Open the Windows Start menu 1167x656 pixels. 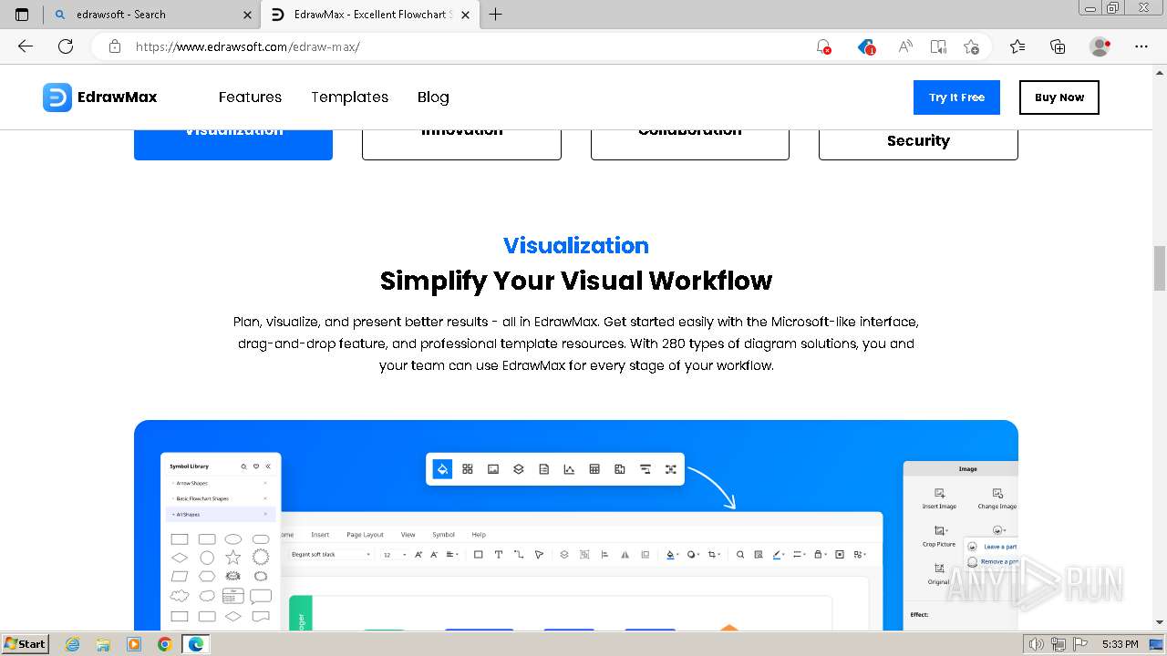[25, 643]
